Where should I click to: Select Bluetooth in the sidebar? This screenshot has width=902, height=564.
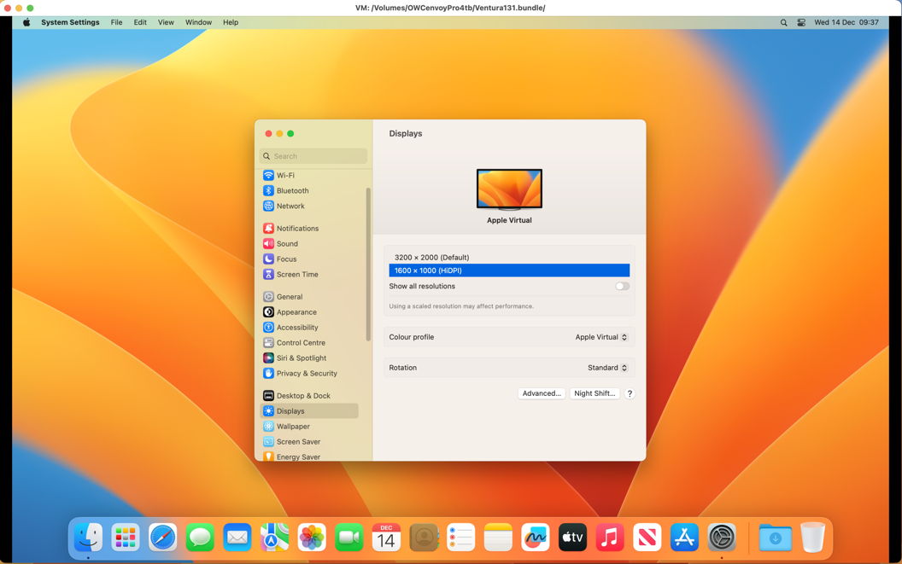tap(294, 190)
